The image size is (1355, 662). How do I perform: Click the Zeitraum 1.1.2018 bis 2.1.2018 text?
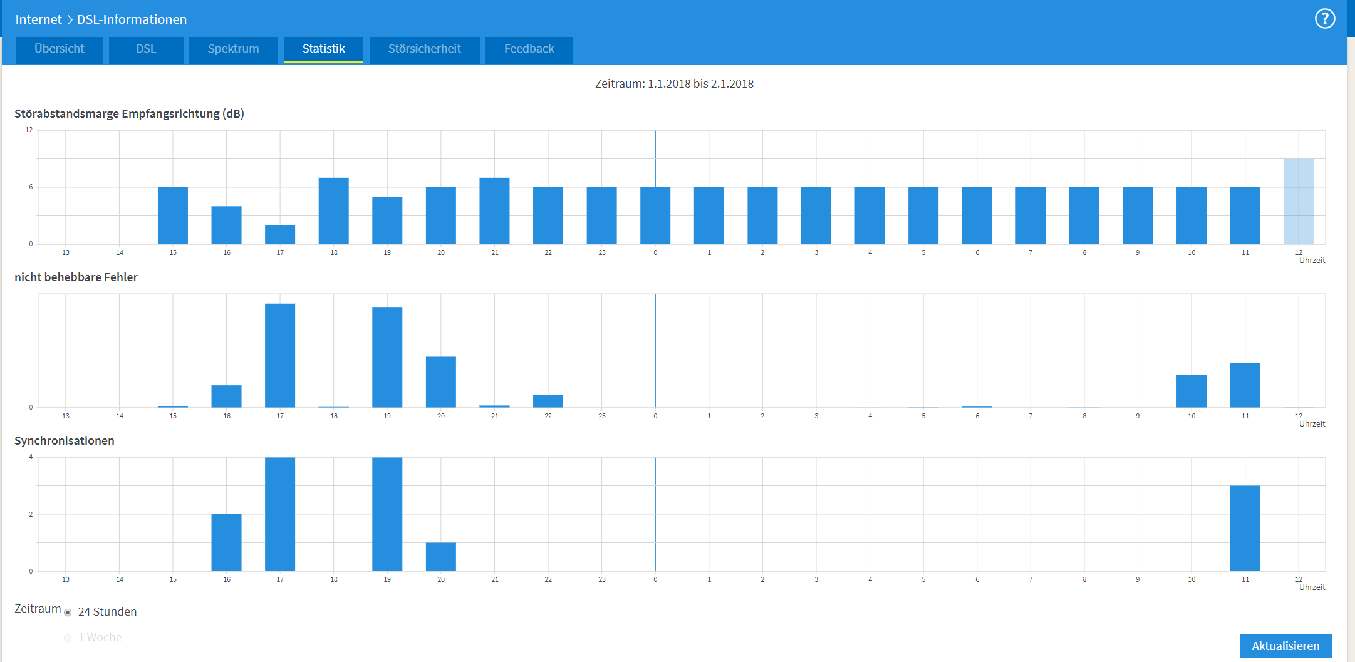(x=674, y=84)
